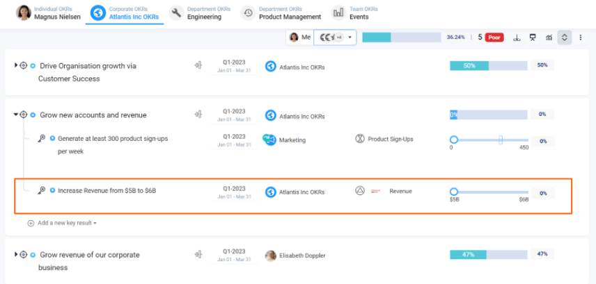Open Grow revenue of our corporate business
Viewport: 596px width, 284px height.
point(89,261)
